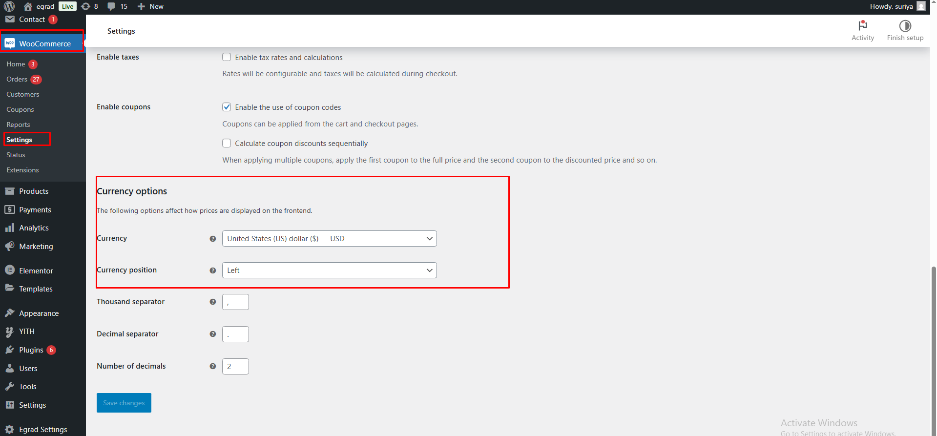937x436 pixels.
Task: Open the Customers submenu item
Action: pyautogui.click(x=23, y=94)
